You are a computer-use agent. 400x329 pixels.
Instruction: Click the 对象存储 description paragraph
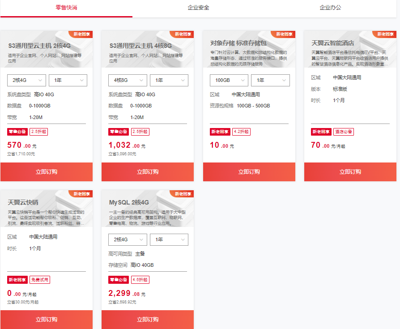point(249,58)
